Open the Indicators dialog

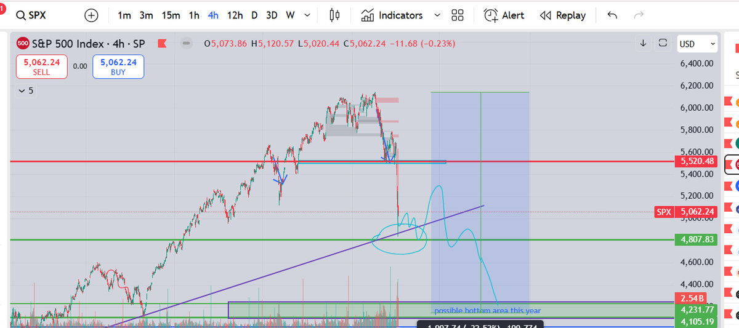392,15
